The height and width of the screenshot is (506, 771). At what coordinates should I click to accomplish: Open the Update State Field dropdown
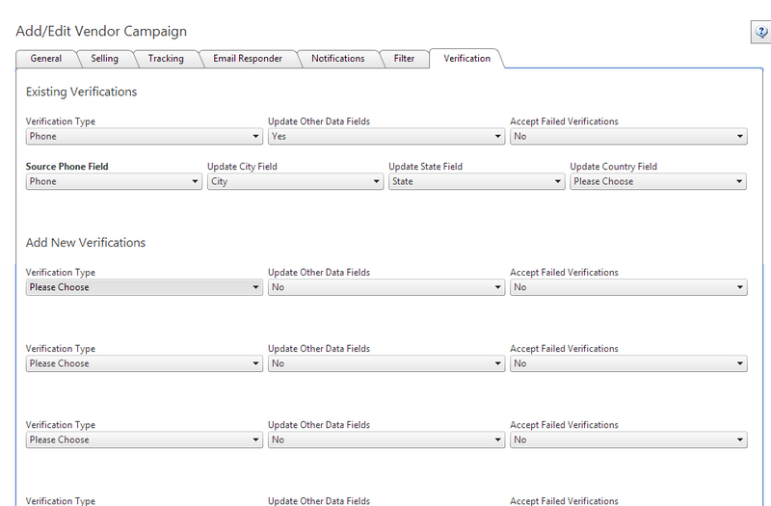(x=476, y=181)
